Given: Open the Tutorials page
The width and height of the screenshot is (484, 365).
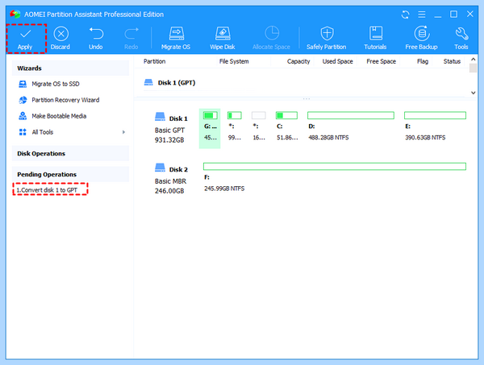Looking at the screenshot, I should (375, 39).
